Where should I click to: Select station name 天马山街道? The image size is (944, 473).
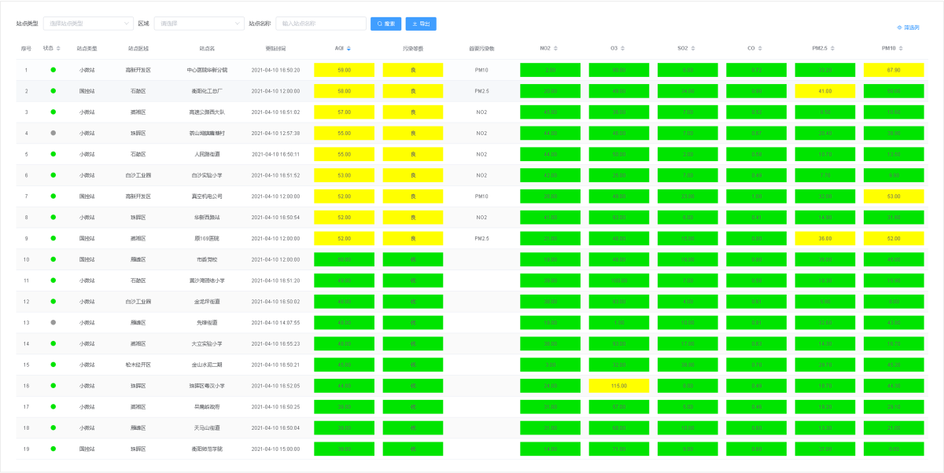207,427
